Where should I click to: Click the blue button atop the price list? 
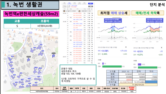click(x=91, y=3)
